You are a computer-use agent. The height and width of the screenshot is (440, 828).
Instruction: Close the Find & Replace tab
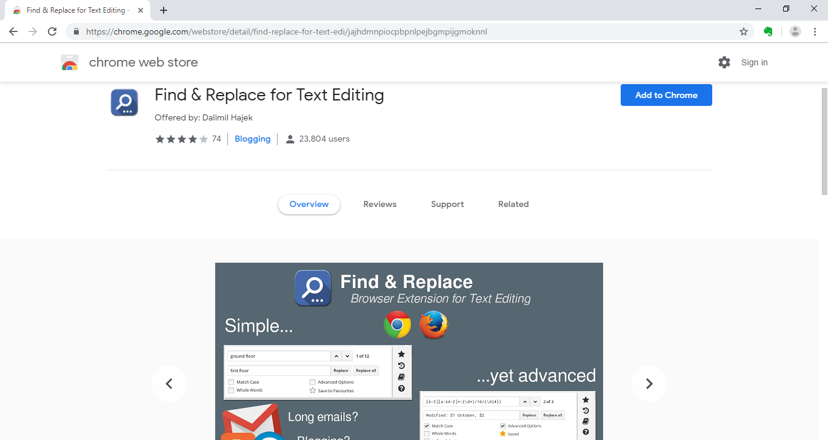[141, 10]
